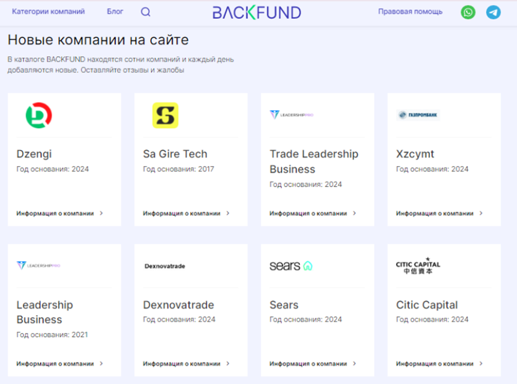This screenshot has width=517, height=384.
Task: Click the Sa Gire Tech yellow logo
Action: (x=165, y=115)
